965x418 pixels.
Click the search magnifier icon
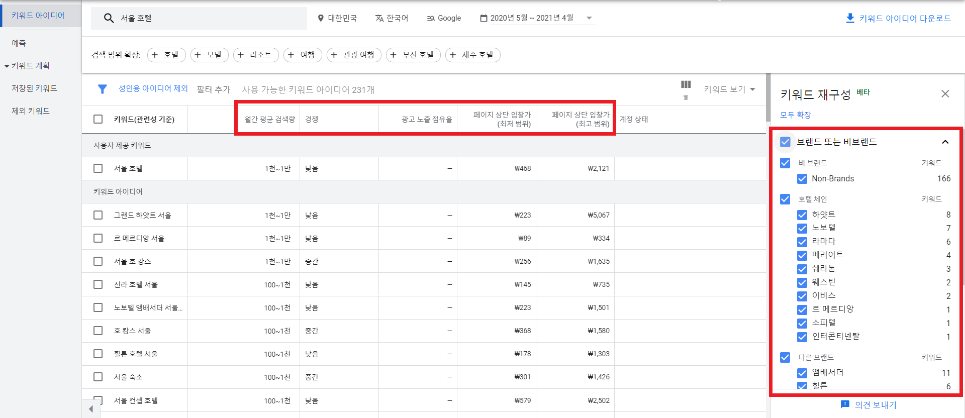109,18
